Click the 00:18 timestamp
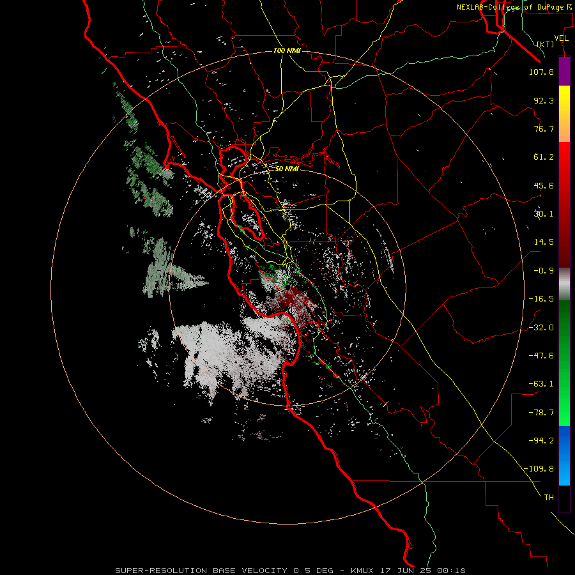The image size is (575, 575). point(450,571)
